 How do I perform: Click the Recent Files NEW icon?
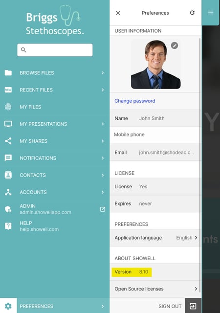pos(8,90)
